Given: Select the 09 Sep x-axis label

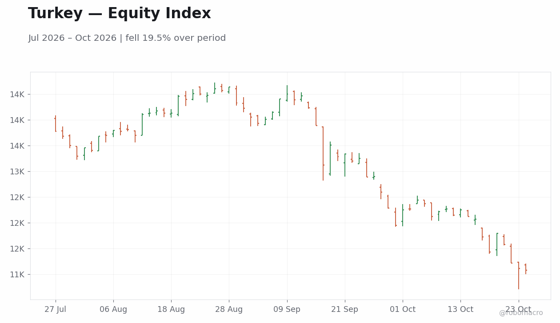Looking at the screenshot, I should coord(287,310).
